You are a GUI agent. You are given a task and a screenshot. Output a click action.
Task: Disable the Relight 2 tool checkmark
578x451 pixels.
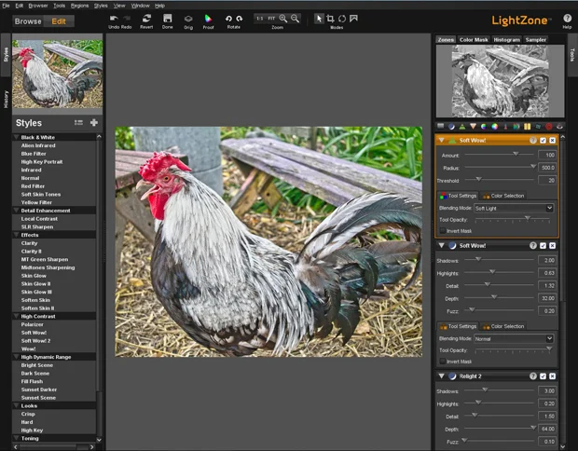point(543,376)
